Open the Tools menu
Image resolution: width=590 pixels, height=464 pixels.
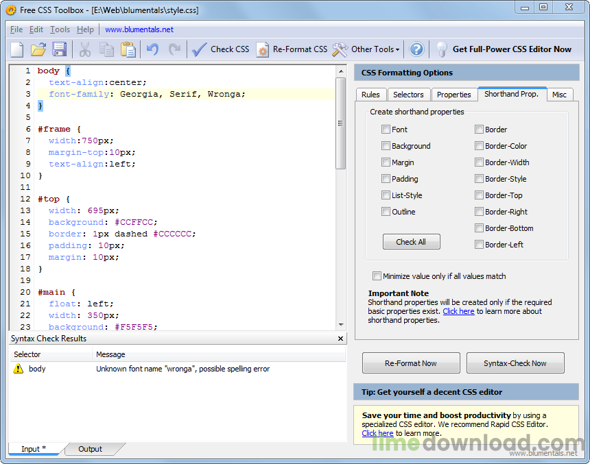coord(58,29)
